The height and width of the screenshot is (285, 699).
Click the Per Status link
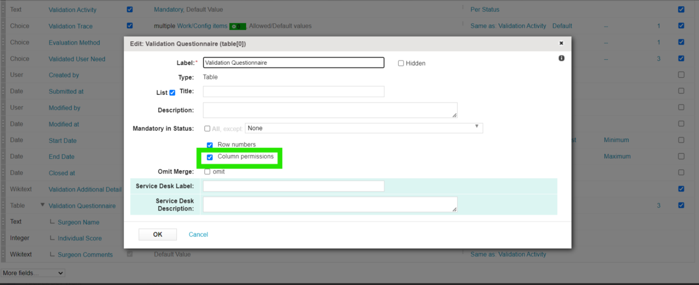point(485,9)
